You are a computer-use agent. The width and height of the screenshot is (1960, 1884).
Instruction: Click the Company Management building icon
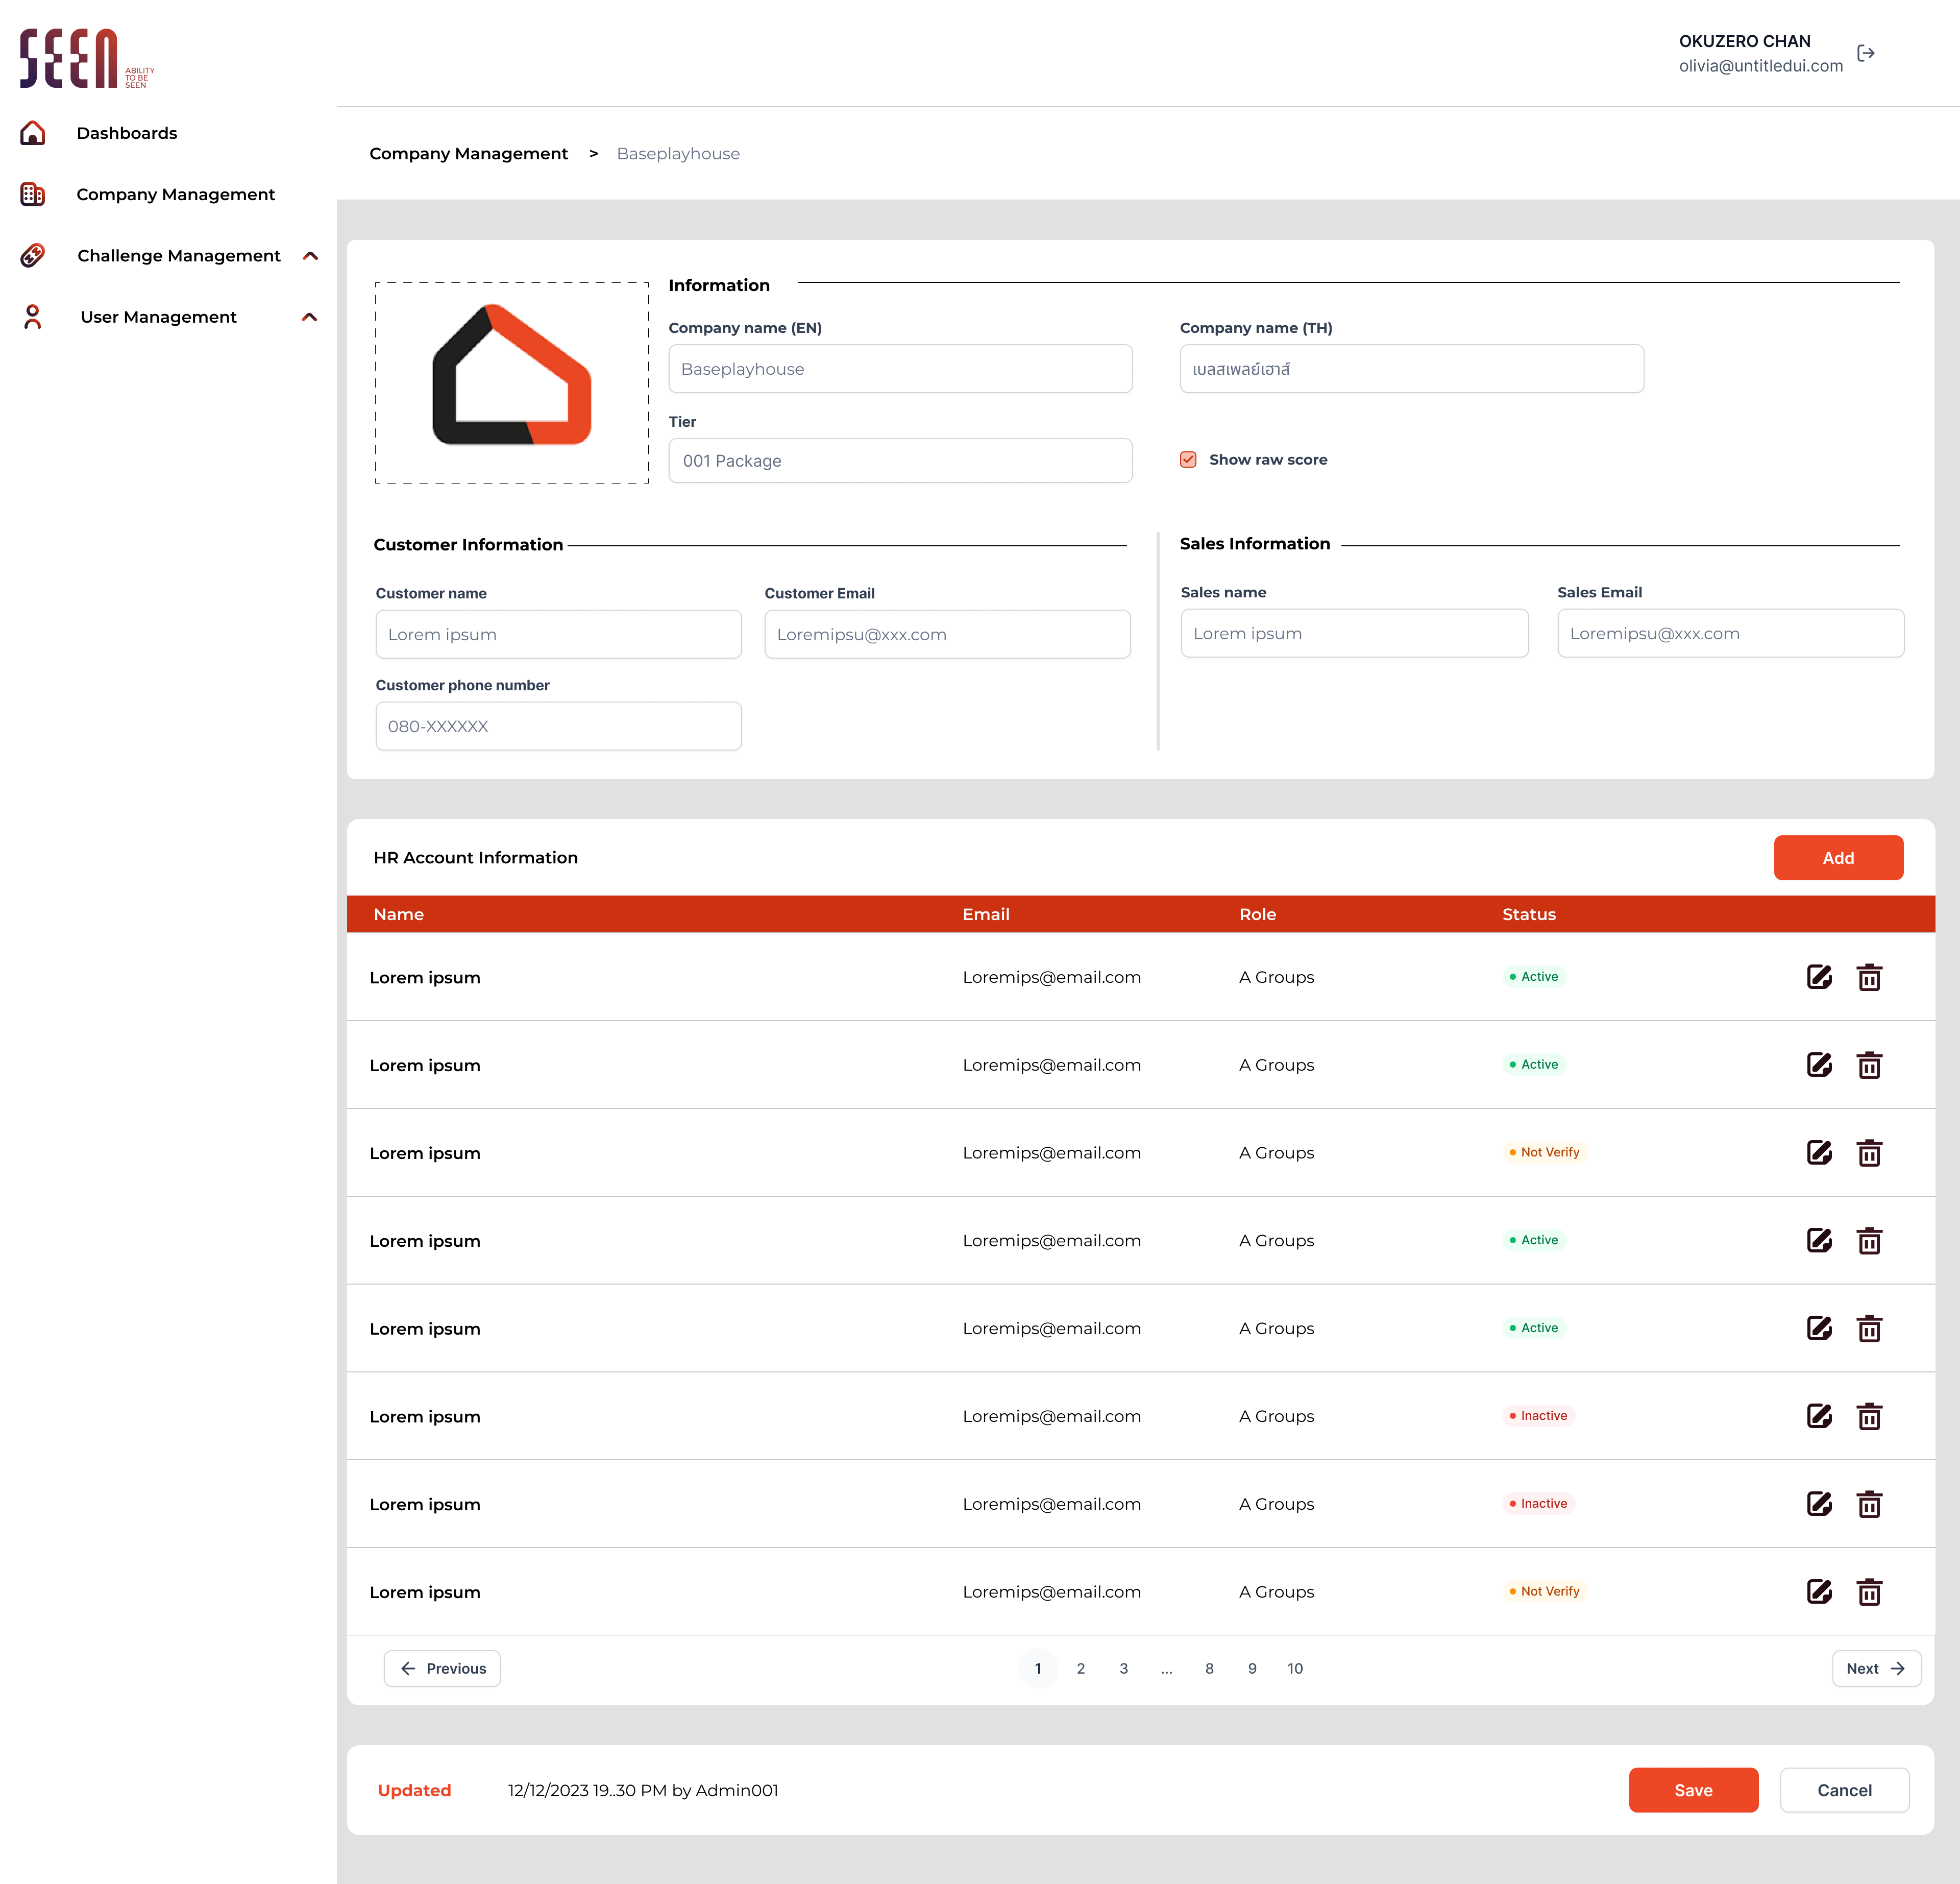pyautogui.click(x=33, y=194)
